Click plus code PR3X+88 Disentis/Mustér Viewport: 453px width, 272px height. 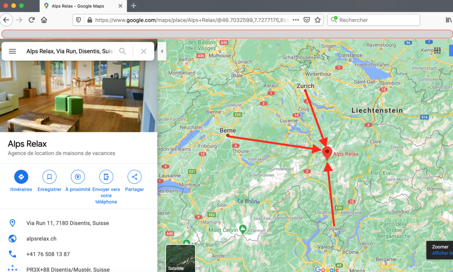pyautogui.click(x=68, y=269)
